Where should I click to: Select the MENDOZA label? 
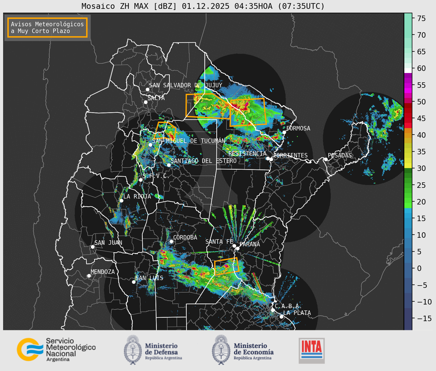[103, 272]
